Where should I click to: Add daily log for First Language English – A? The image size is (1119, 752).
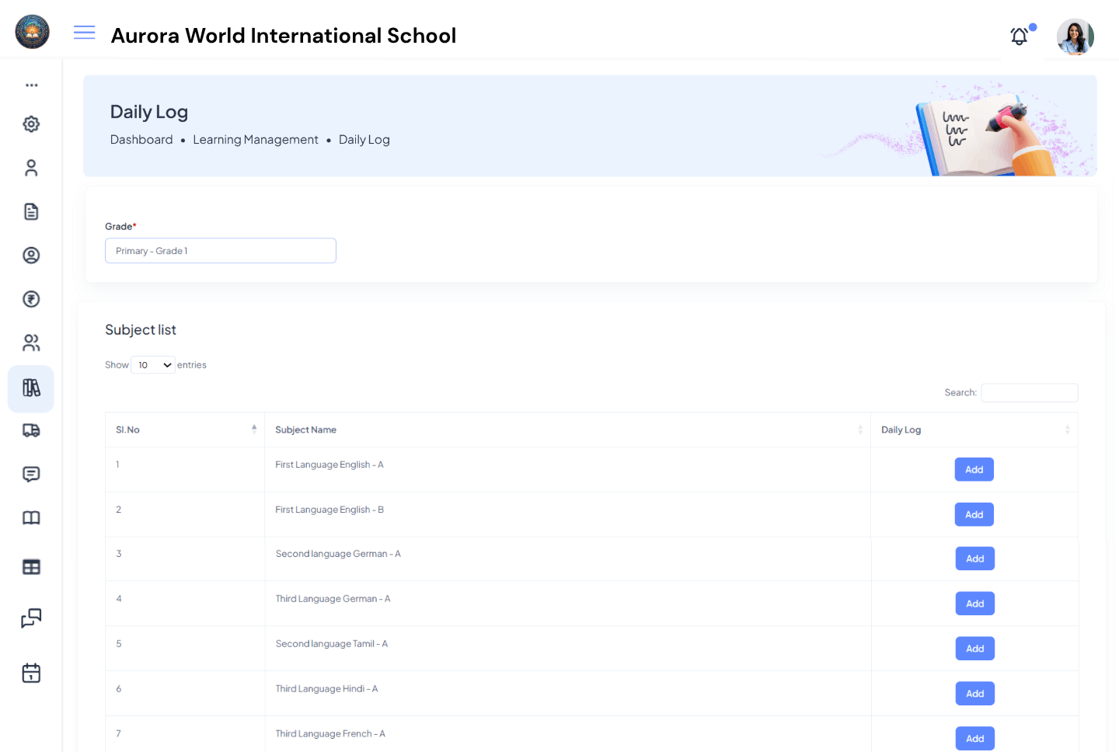(974, 469)
